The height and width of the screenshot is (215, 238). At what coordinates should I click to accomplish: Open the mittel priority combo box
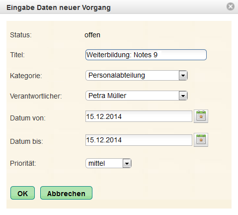108,163
